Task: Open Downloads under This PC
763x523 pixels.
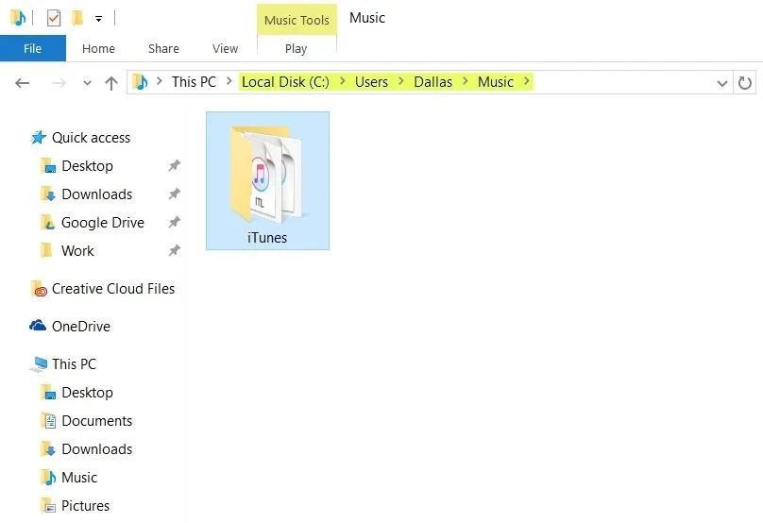Action: [x=97, y=448]
